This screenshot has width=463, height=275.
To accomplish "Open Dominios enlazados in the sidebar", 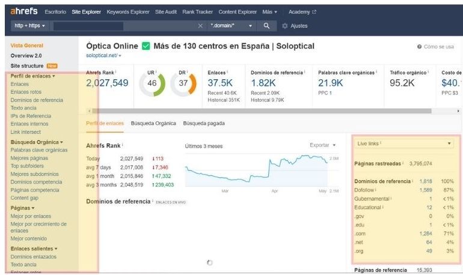I will (x=33, y=257).
